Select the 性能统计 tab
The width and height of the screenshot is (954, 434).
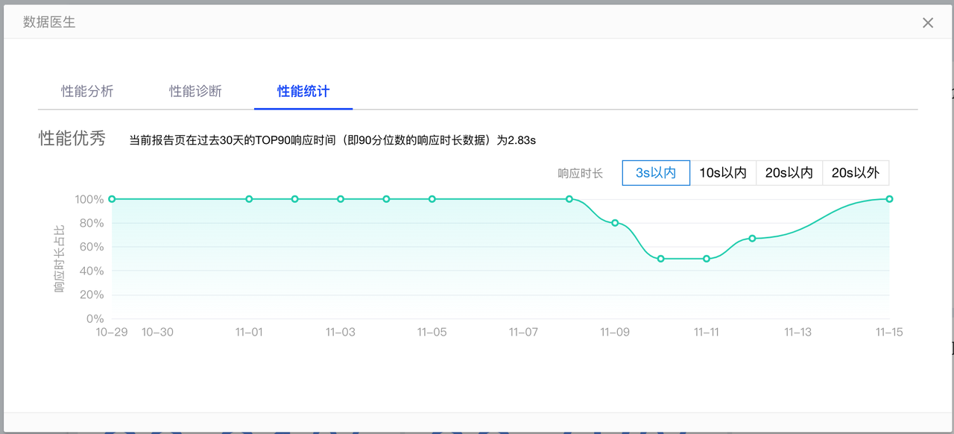303,91
